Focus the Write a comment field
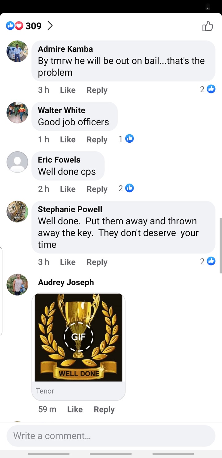Viewport: 222px width, 458px height. (x=111, y=436)
